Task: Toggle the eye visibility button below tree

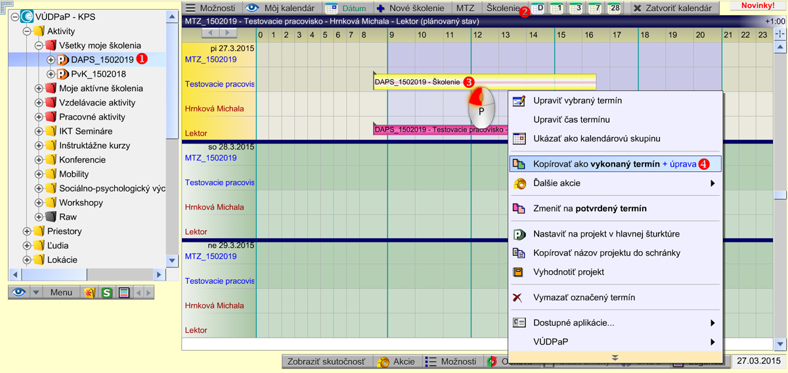Action: (x=18, y=292)
